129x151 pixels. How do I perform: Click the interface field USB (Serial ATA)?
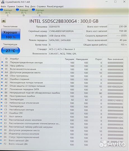click(x=65, y=36)
